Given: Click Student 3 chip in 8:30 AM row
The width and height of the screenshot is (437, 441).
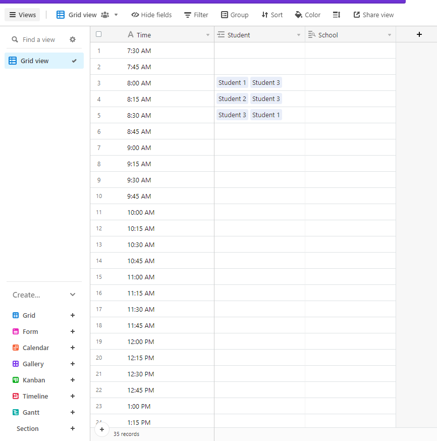Looking at the screenshot, I should (232, 115).
